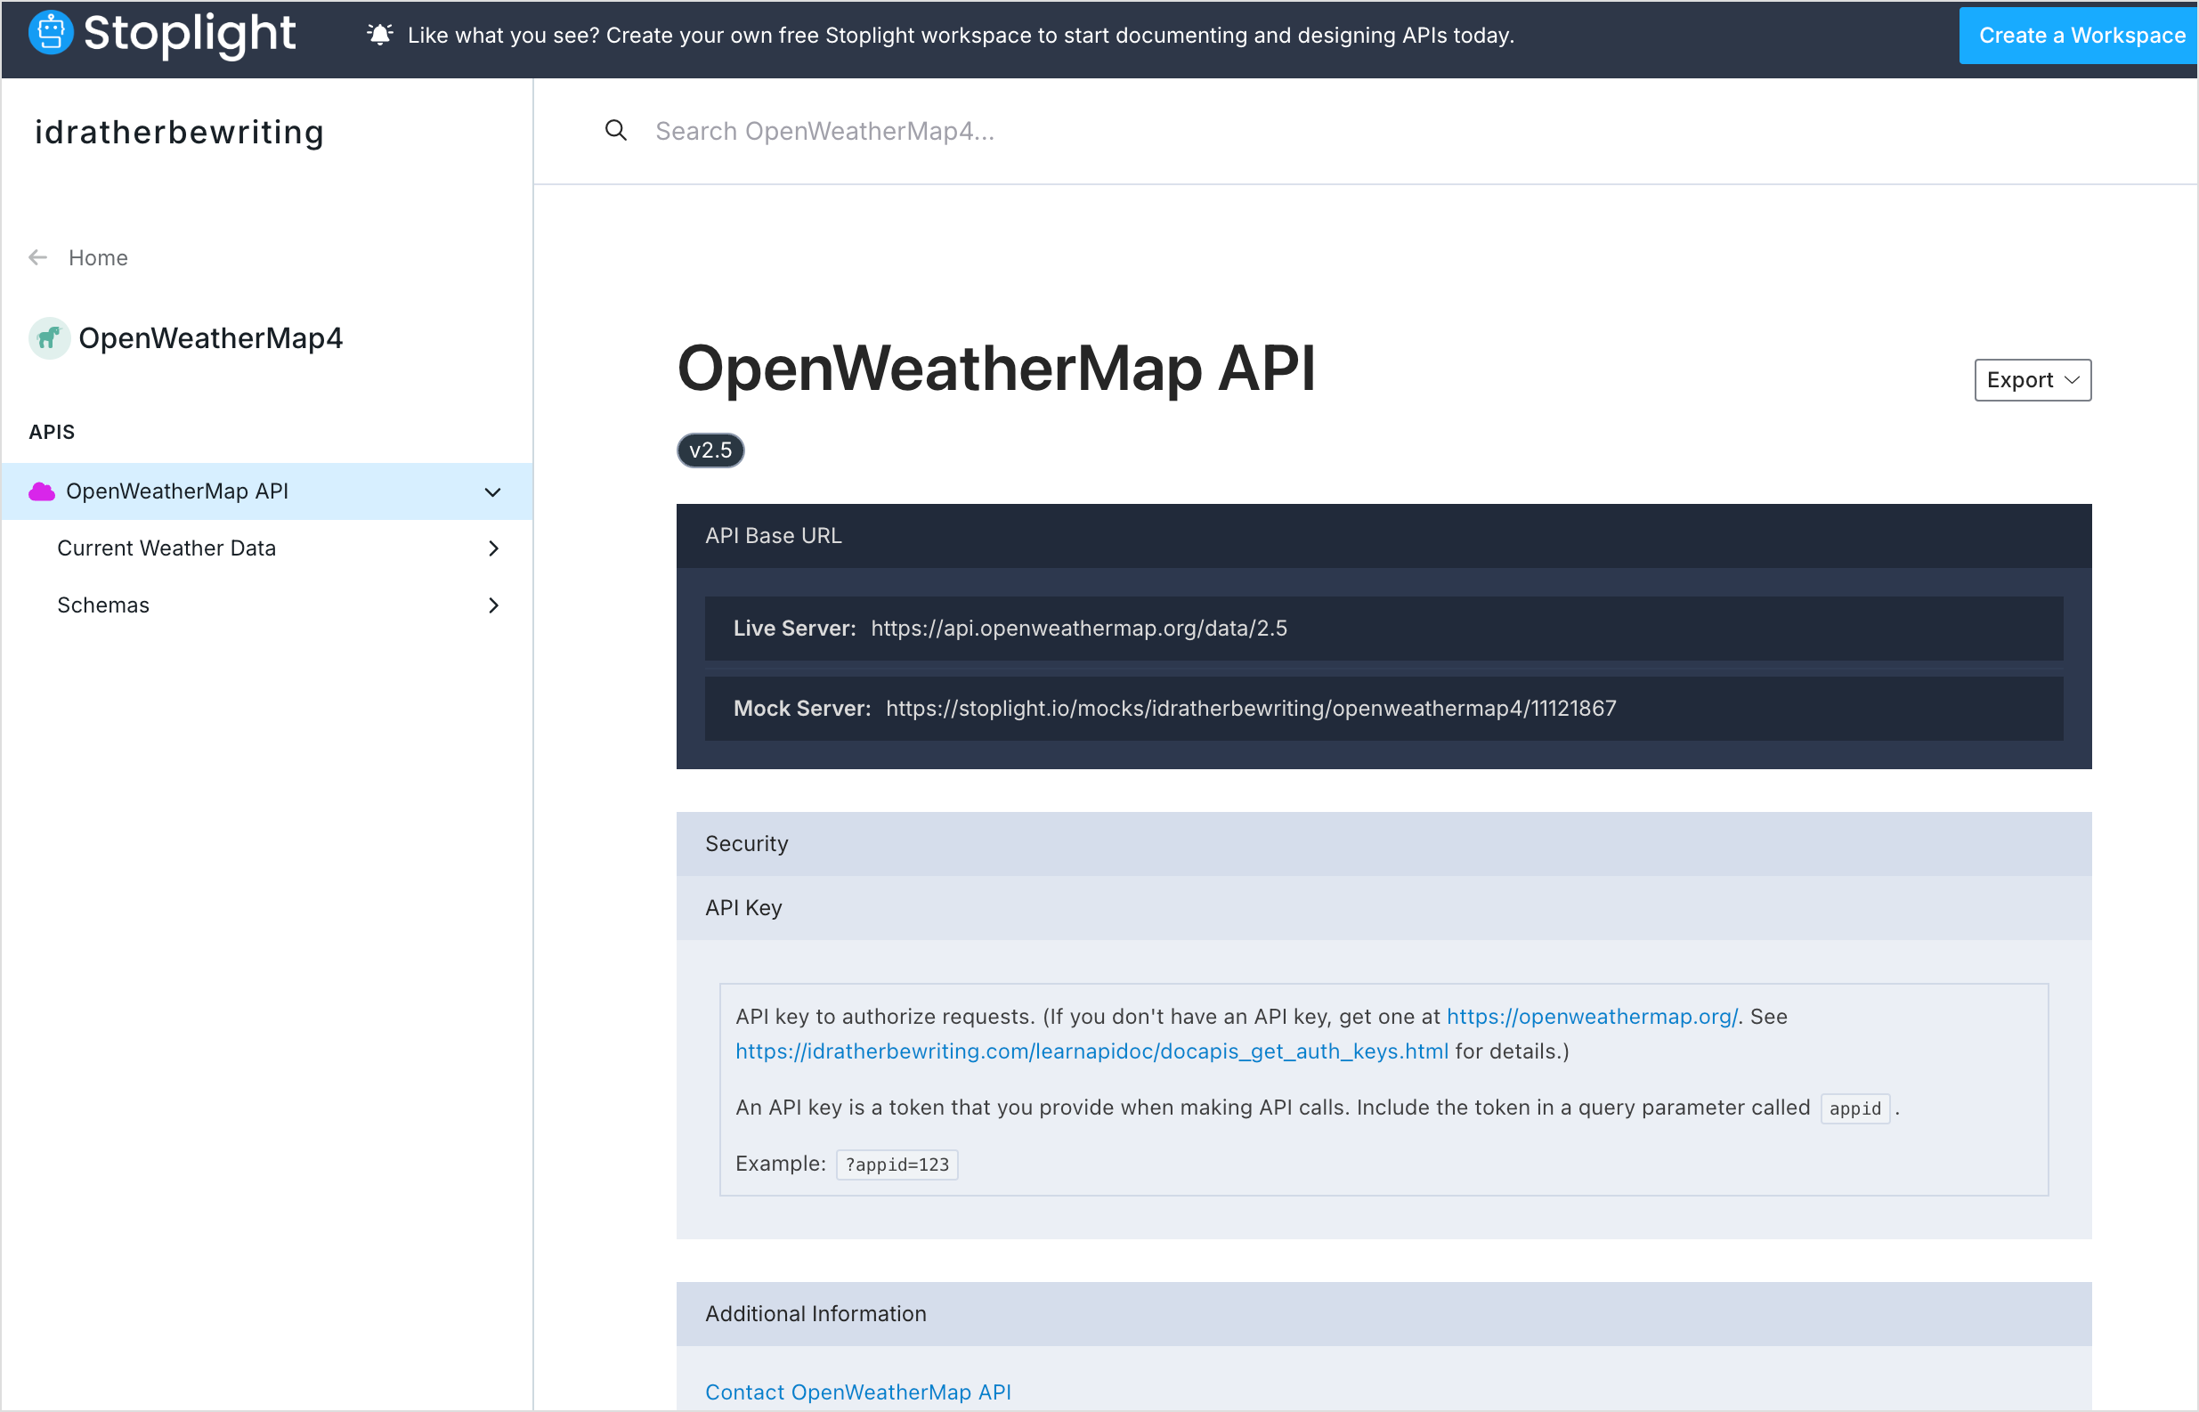
Task: Collapse the OpenWeatherMap API sidebar chevron
Action: [493, 492]
